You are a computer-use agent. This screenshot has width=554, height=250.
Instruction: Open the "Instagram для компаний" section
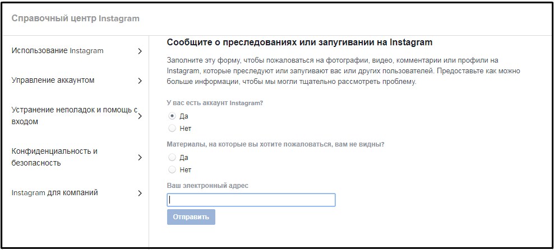pyautogui.click(x=54, y=193)
